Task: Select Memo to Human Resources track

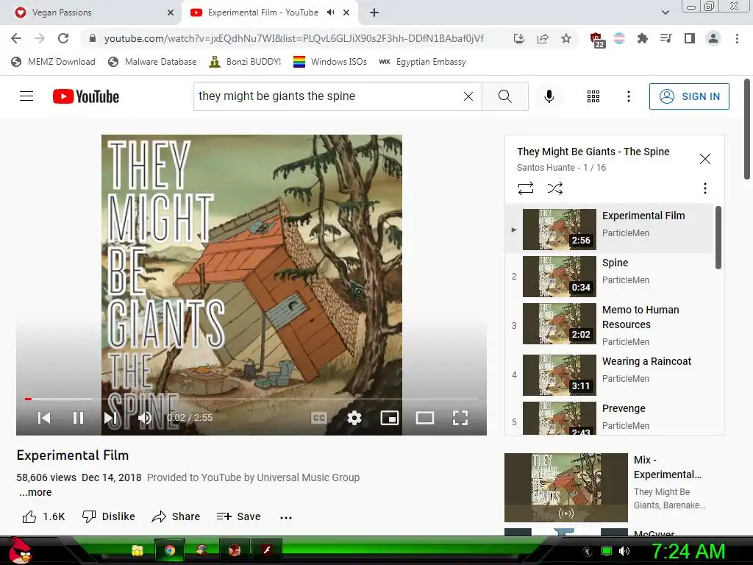Action: point(610,324)
